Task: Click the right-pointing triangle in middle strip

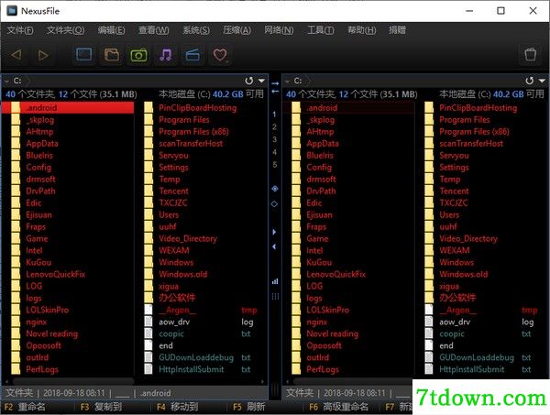Action: tap(274, 232)
